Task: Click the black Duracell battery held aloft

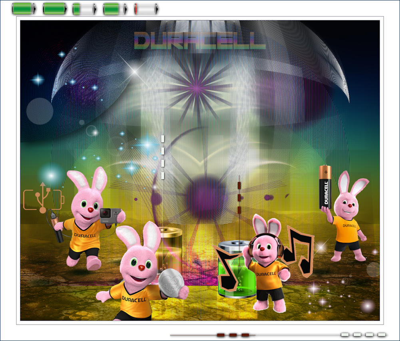Action: tap(325, 187)
